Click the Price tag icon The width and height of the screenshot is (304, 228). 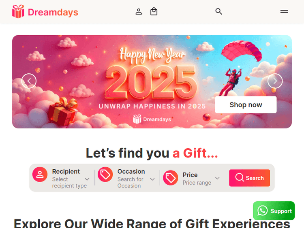click(171, 178)
